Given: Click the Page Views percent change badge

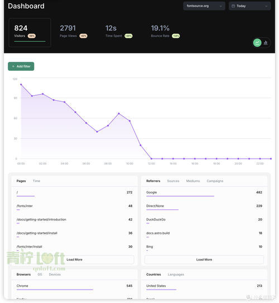Looking at the screenshot, I should point(83,36).
